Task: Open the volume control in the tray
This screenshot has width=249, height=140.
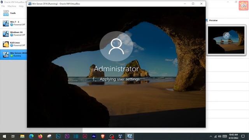Action: coord(219,136)
